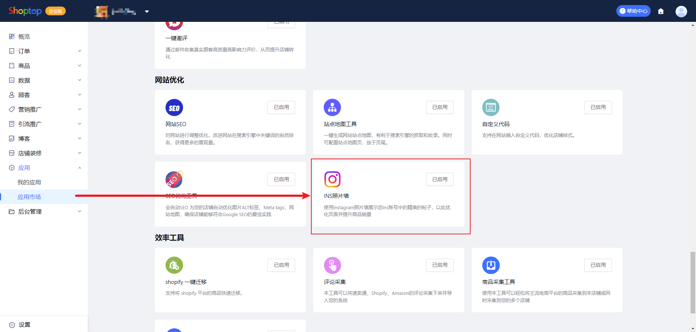Click the 订单 sidebar icon

pos(12,51)
